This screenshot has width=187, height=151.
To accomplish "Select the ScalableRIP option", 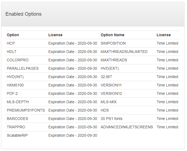I will tap(17, 135).
